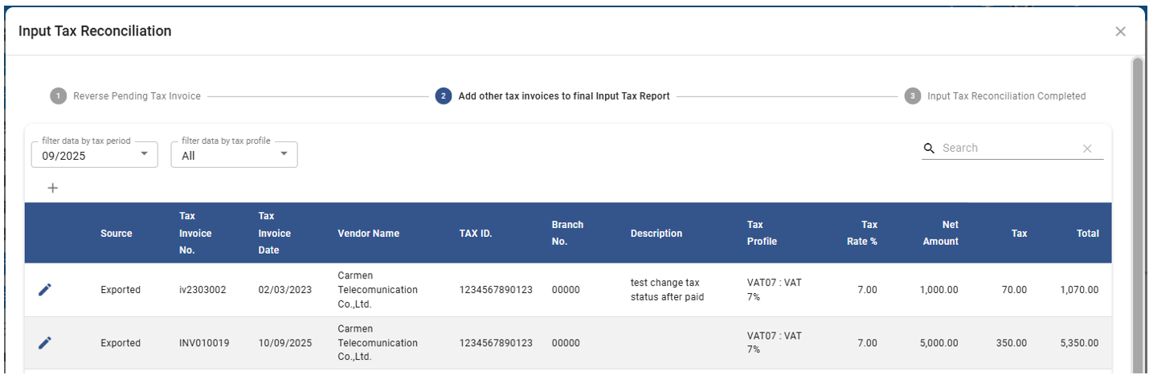Select step 2 Add other tax invoices
The width and height of the screenshot is (1149, 379).
point(563,96)
